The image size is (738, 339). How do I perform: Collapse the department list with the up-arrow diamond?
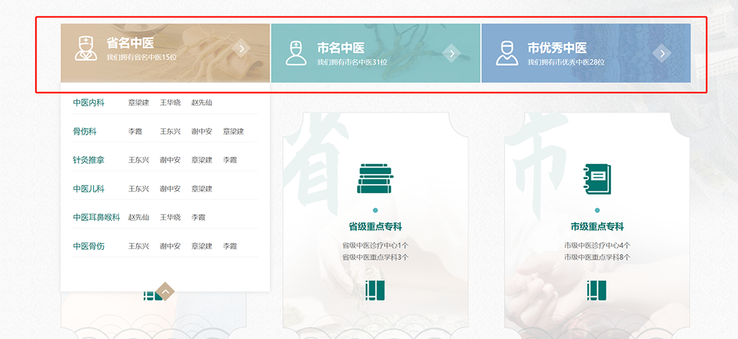tap(165, 291)
